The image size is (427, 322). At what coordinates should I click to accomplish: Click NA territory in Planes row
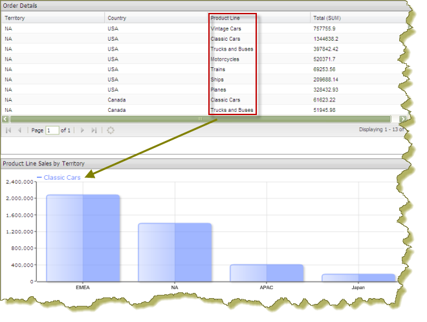(8, 89)
